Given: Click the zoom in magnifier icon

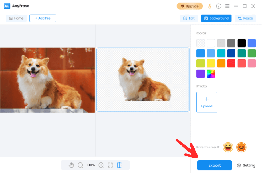Looking at the screenshot, I should pos(101,165).
